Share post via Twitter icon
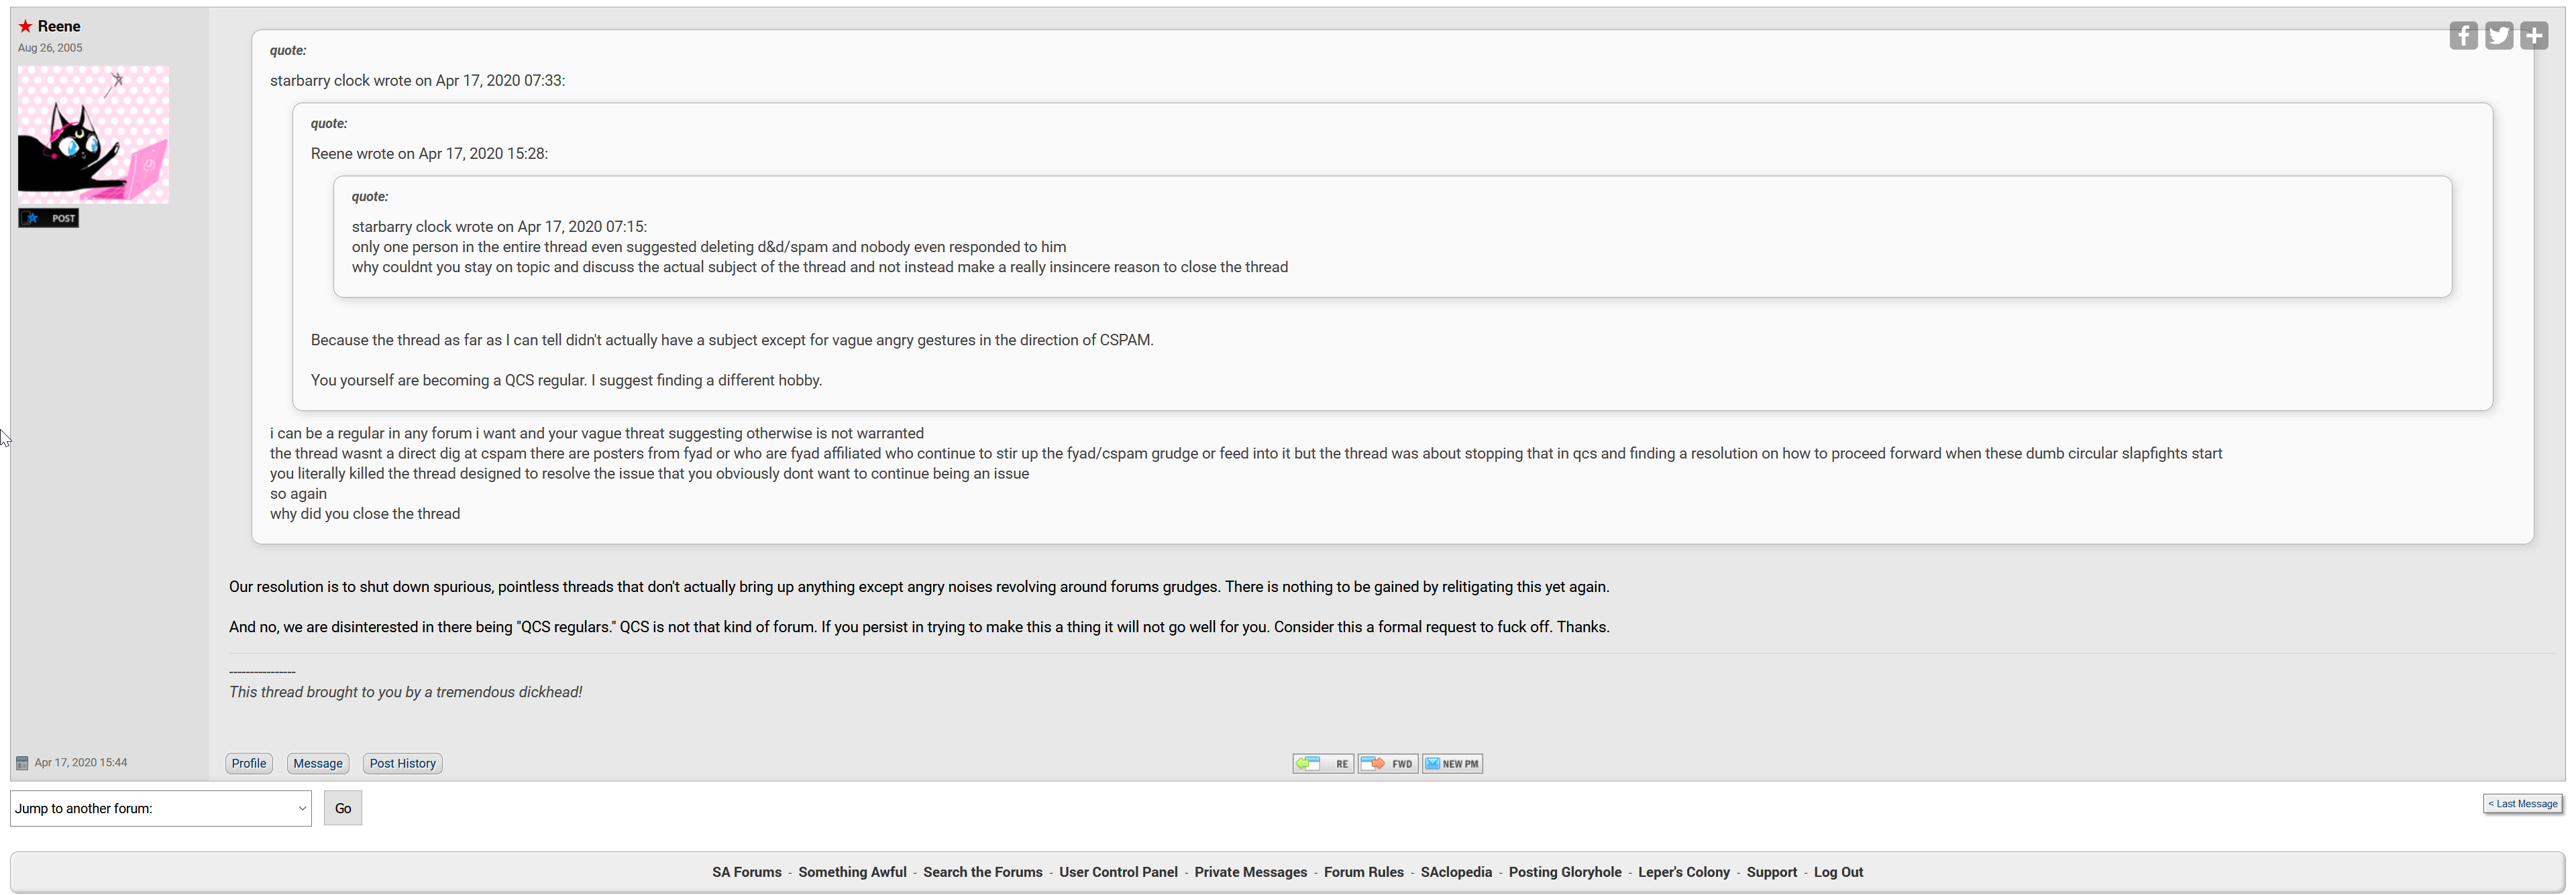2576x895 pixels. pyautogui.click(x=2499, y=36)
